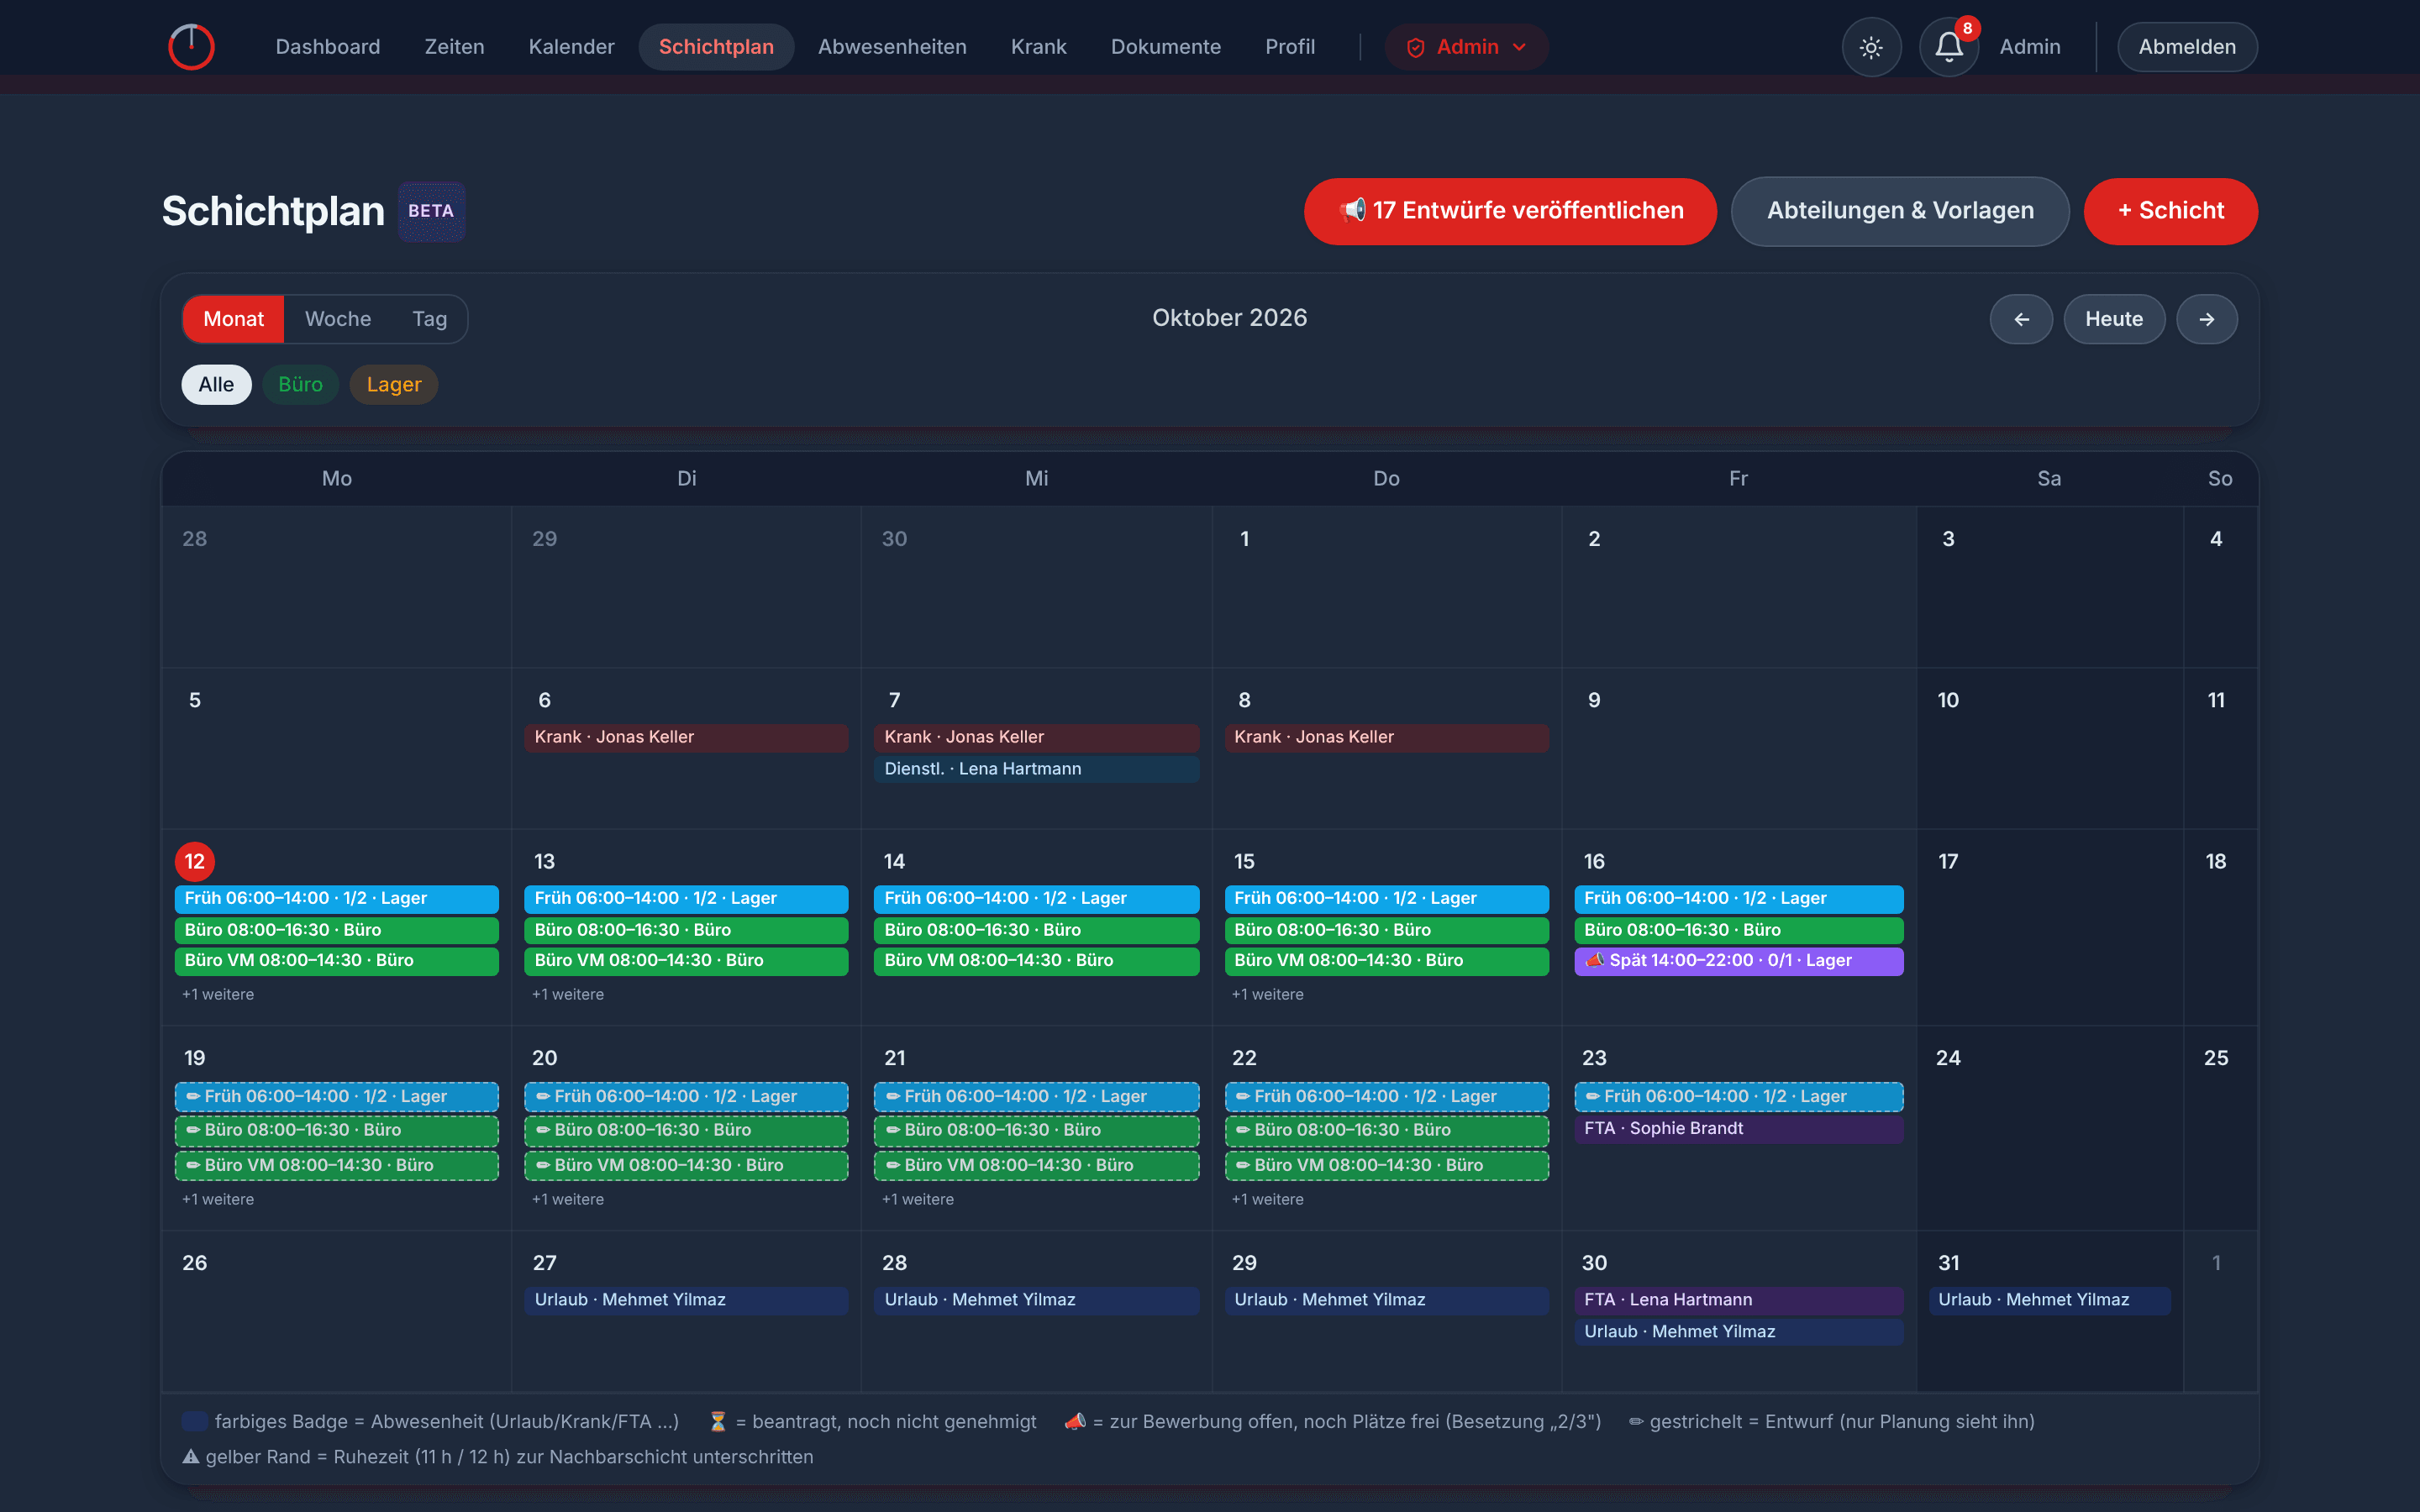Open the Abwesenheiten nav item
The width and height of the screenshot is (2420, 1512).
[x=892, y=47]
